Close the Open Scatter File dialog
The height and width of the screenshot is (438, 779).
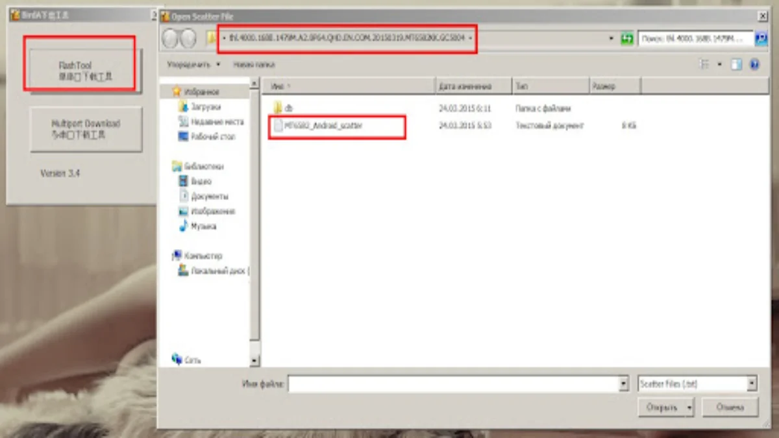click(762, 16)
